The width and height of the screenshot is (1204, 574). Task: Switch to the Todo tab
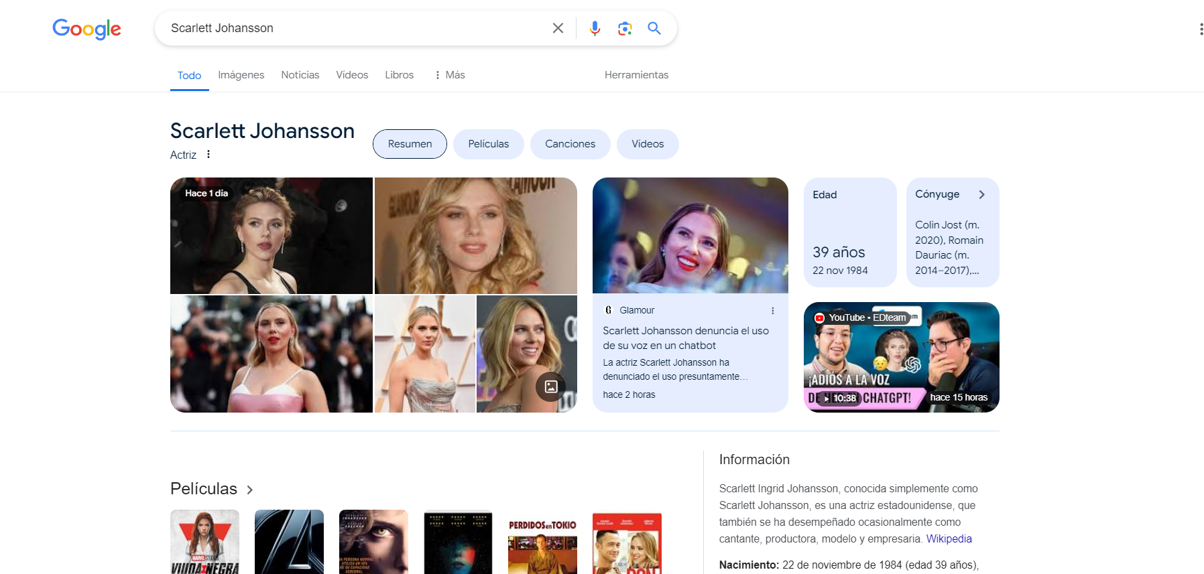189,76
